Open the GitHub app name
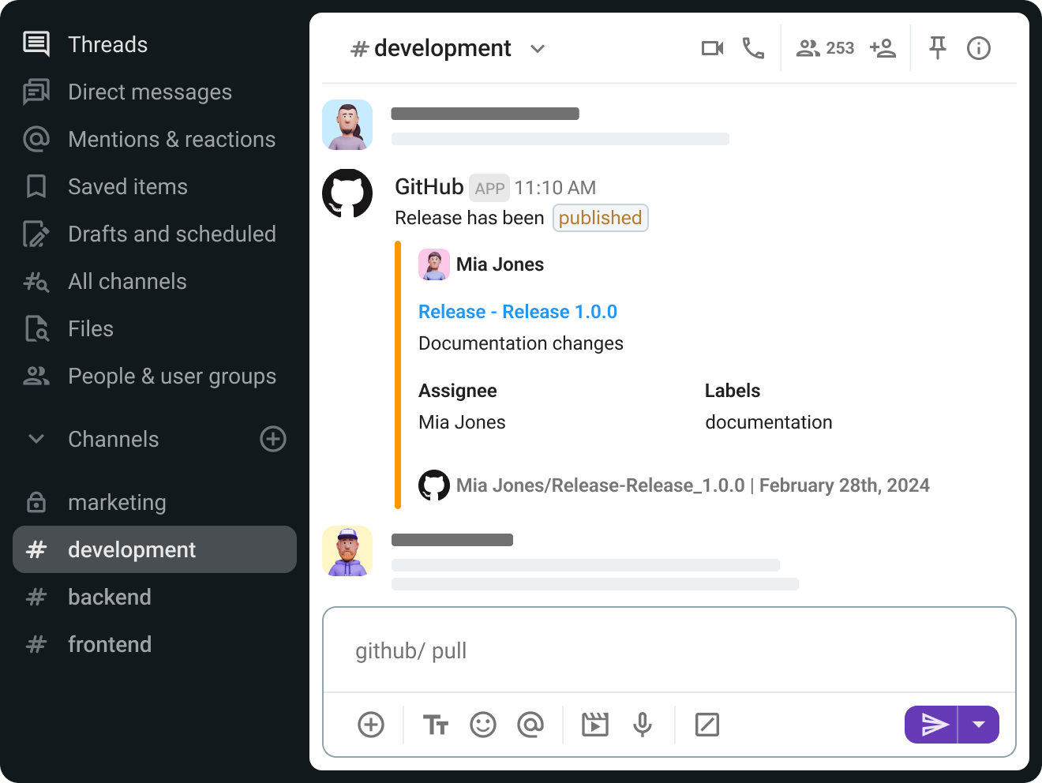Image resolution: width=1042 pixels, height=783 pixels. pos(429,187)
